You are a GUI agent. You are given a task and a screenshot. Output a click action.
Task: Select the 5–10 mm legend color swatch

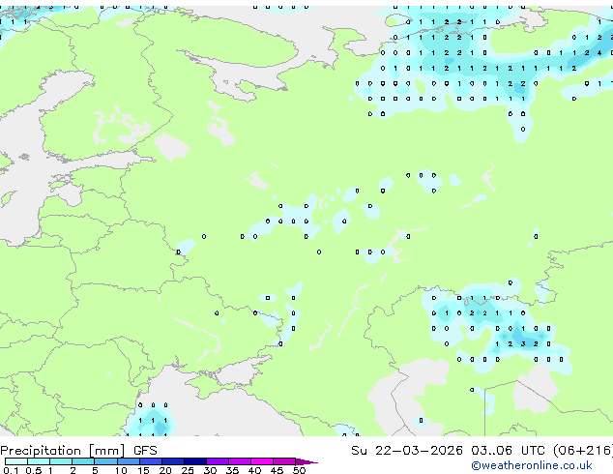tap(105, 461)
